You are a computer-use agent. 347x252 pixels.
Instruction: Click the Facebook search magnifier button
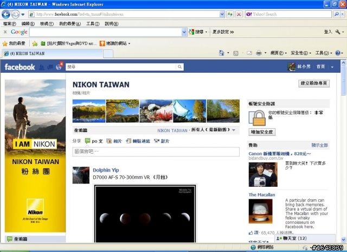(179, 67)
